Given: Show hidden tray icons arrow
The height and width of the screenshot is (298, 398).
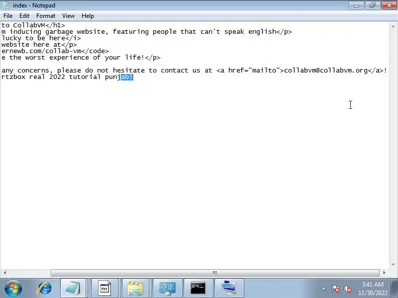Looking at the screenshot, I should (x=323, y=289).
